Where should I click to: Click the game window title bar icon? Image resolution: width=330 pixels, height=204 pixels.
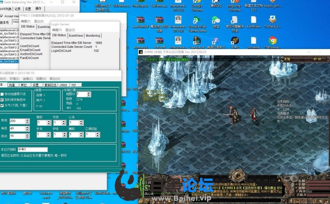click(x=141, y=52)
